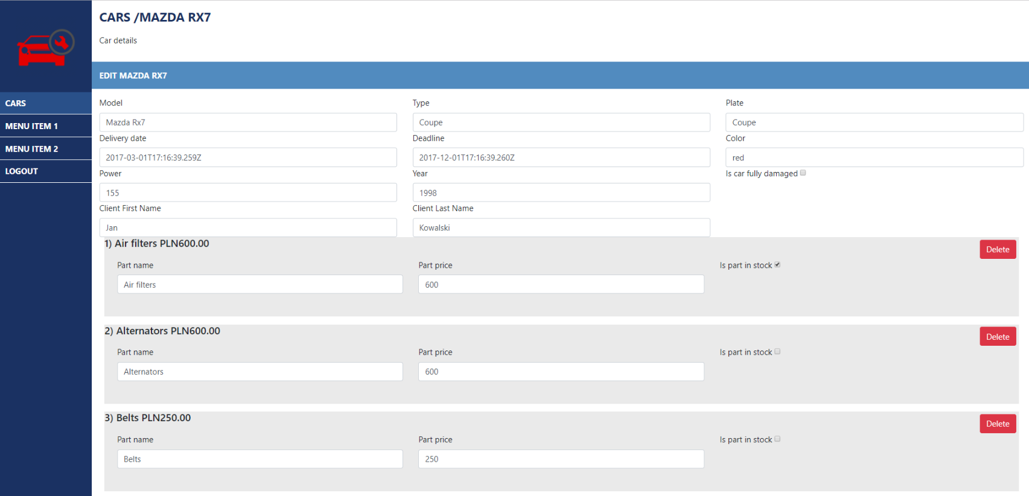Screen dimensions: 1029x496
Task: Click the Car details subtitle
Action: pos(118,40)
